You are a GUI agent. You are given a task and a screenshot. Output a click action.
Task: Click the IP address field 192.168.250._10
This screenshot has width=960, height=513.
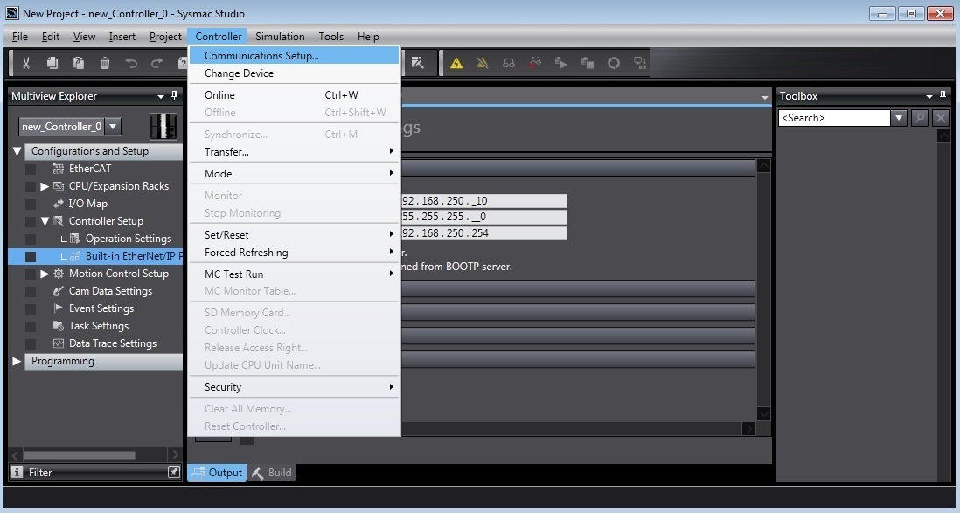(483, 201)
